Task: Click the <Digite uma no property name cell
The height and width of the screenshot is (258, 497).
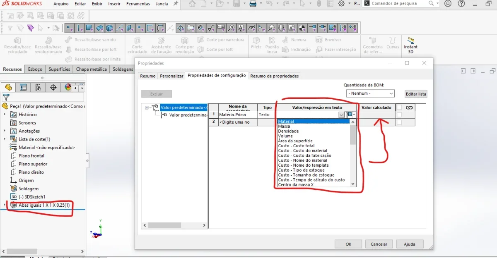Action: pos(238,122)
